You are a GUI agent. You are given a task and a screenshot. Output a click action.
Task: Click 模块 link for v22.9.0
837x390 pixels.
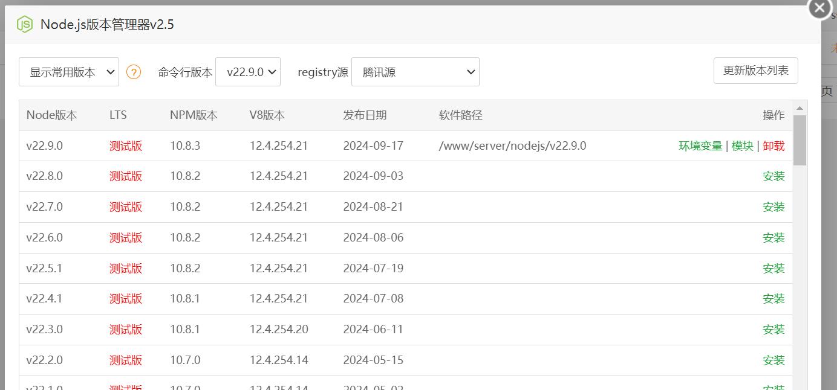coord(743,145)
